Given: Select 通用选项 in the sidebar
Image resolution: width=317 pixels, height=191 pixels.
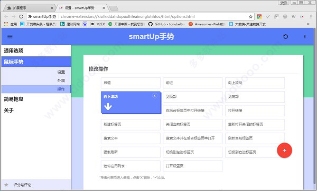Looking at the screenshot, I should pyautogui.click(x=36, y=51).
